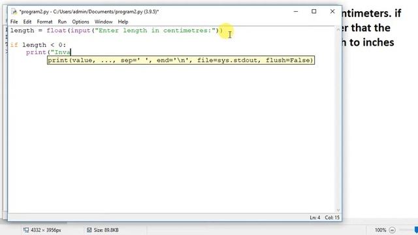Open the Window menu
418x235 pixels.
[103, 22]
